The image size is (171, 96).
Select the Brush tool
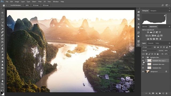pos(2,45)
